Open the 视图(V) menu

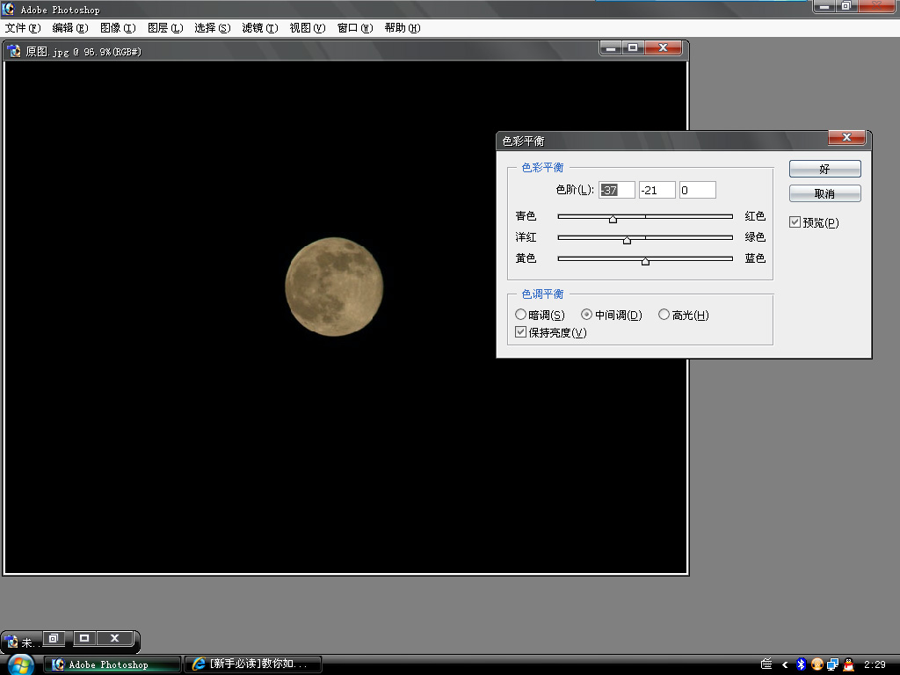coord(308,28)
